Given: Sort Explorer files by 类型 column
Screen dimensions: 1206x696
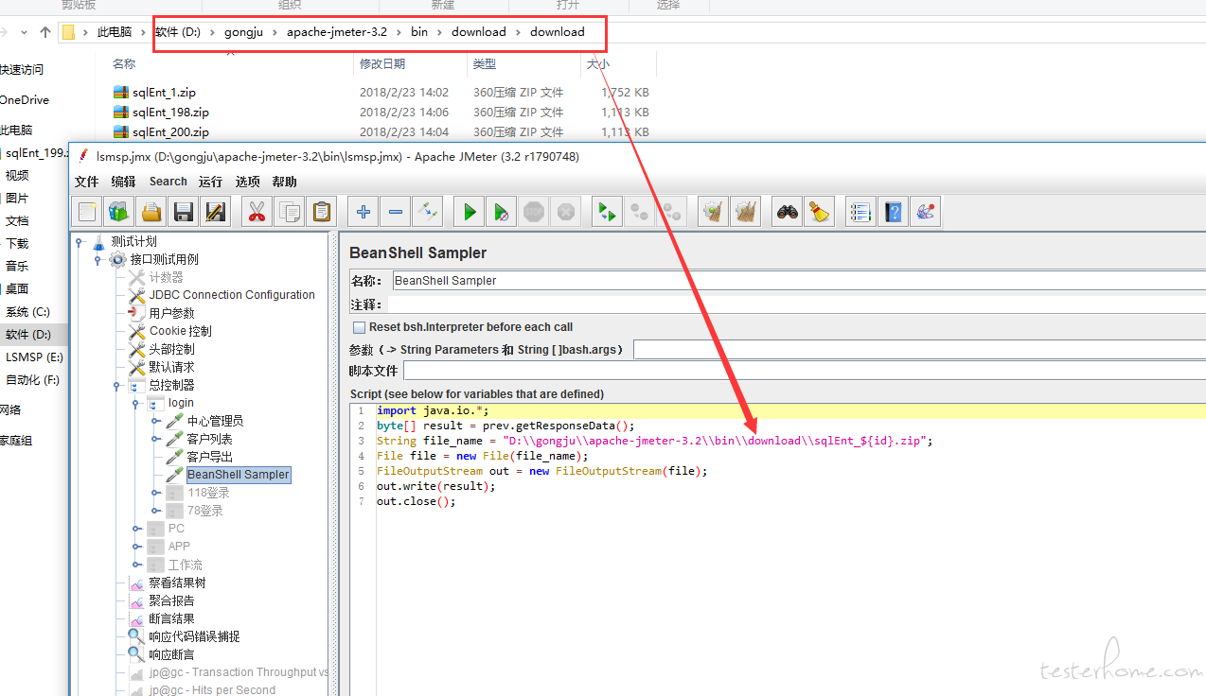Looking at the screenshot, I should point(485,64).
